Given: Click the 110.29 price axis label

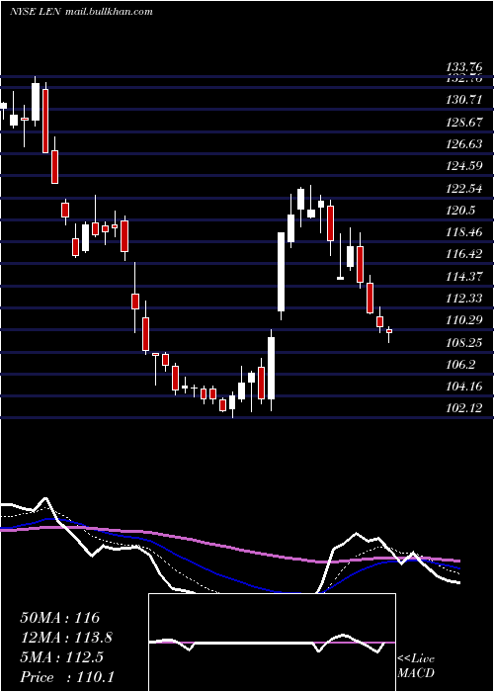Looking at the screenshot, I should [x=463, y=320].
